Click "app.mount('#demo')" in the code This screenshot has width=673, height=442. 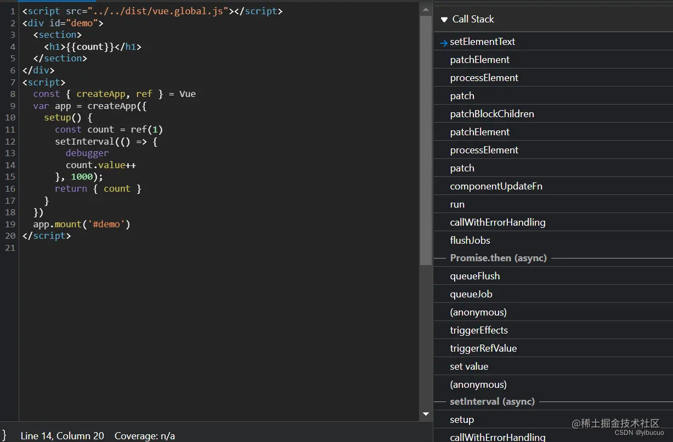pyautogui.click(x=82, y=224)
